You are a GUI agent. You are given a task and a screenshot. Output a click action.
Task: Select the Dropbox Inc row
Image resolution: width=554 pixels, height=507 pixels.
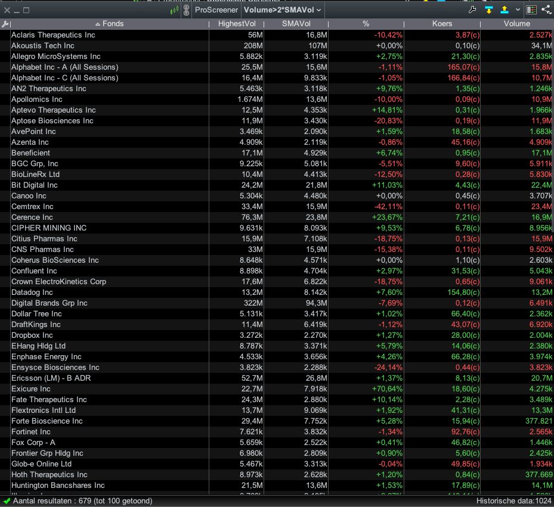pos(277,335)
